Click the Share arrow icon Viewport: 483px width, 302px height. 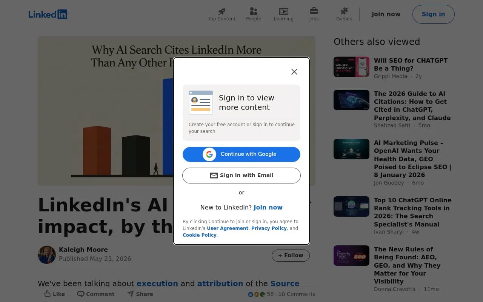131,293
